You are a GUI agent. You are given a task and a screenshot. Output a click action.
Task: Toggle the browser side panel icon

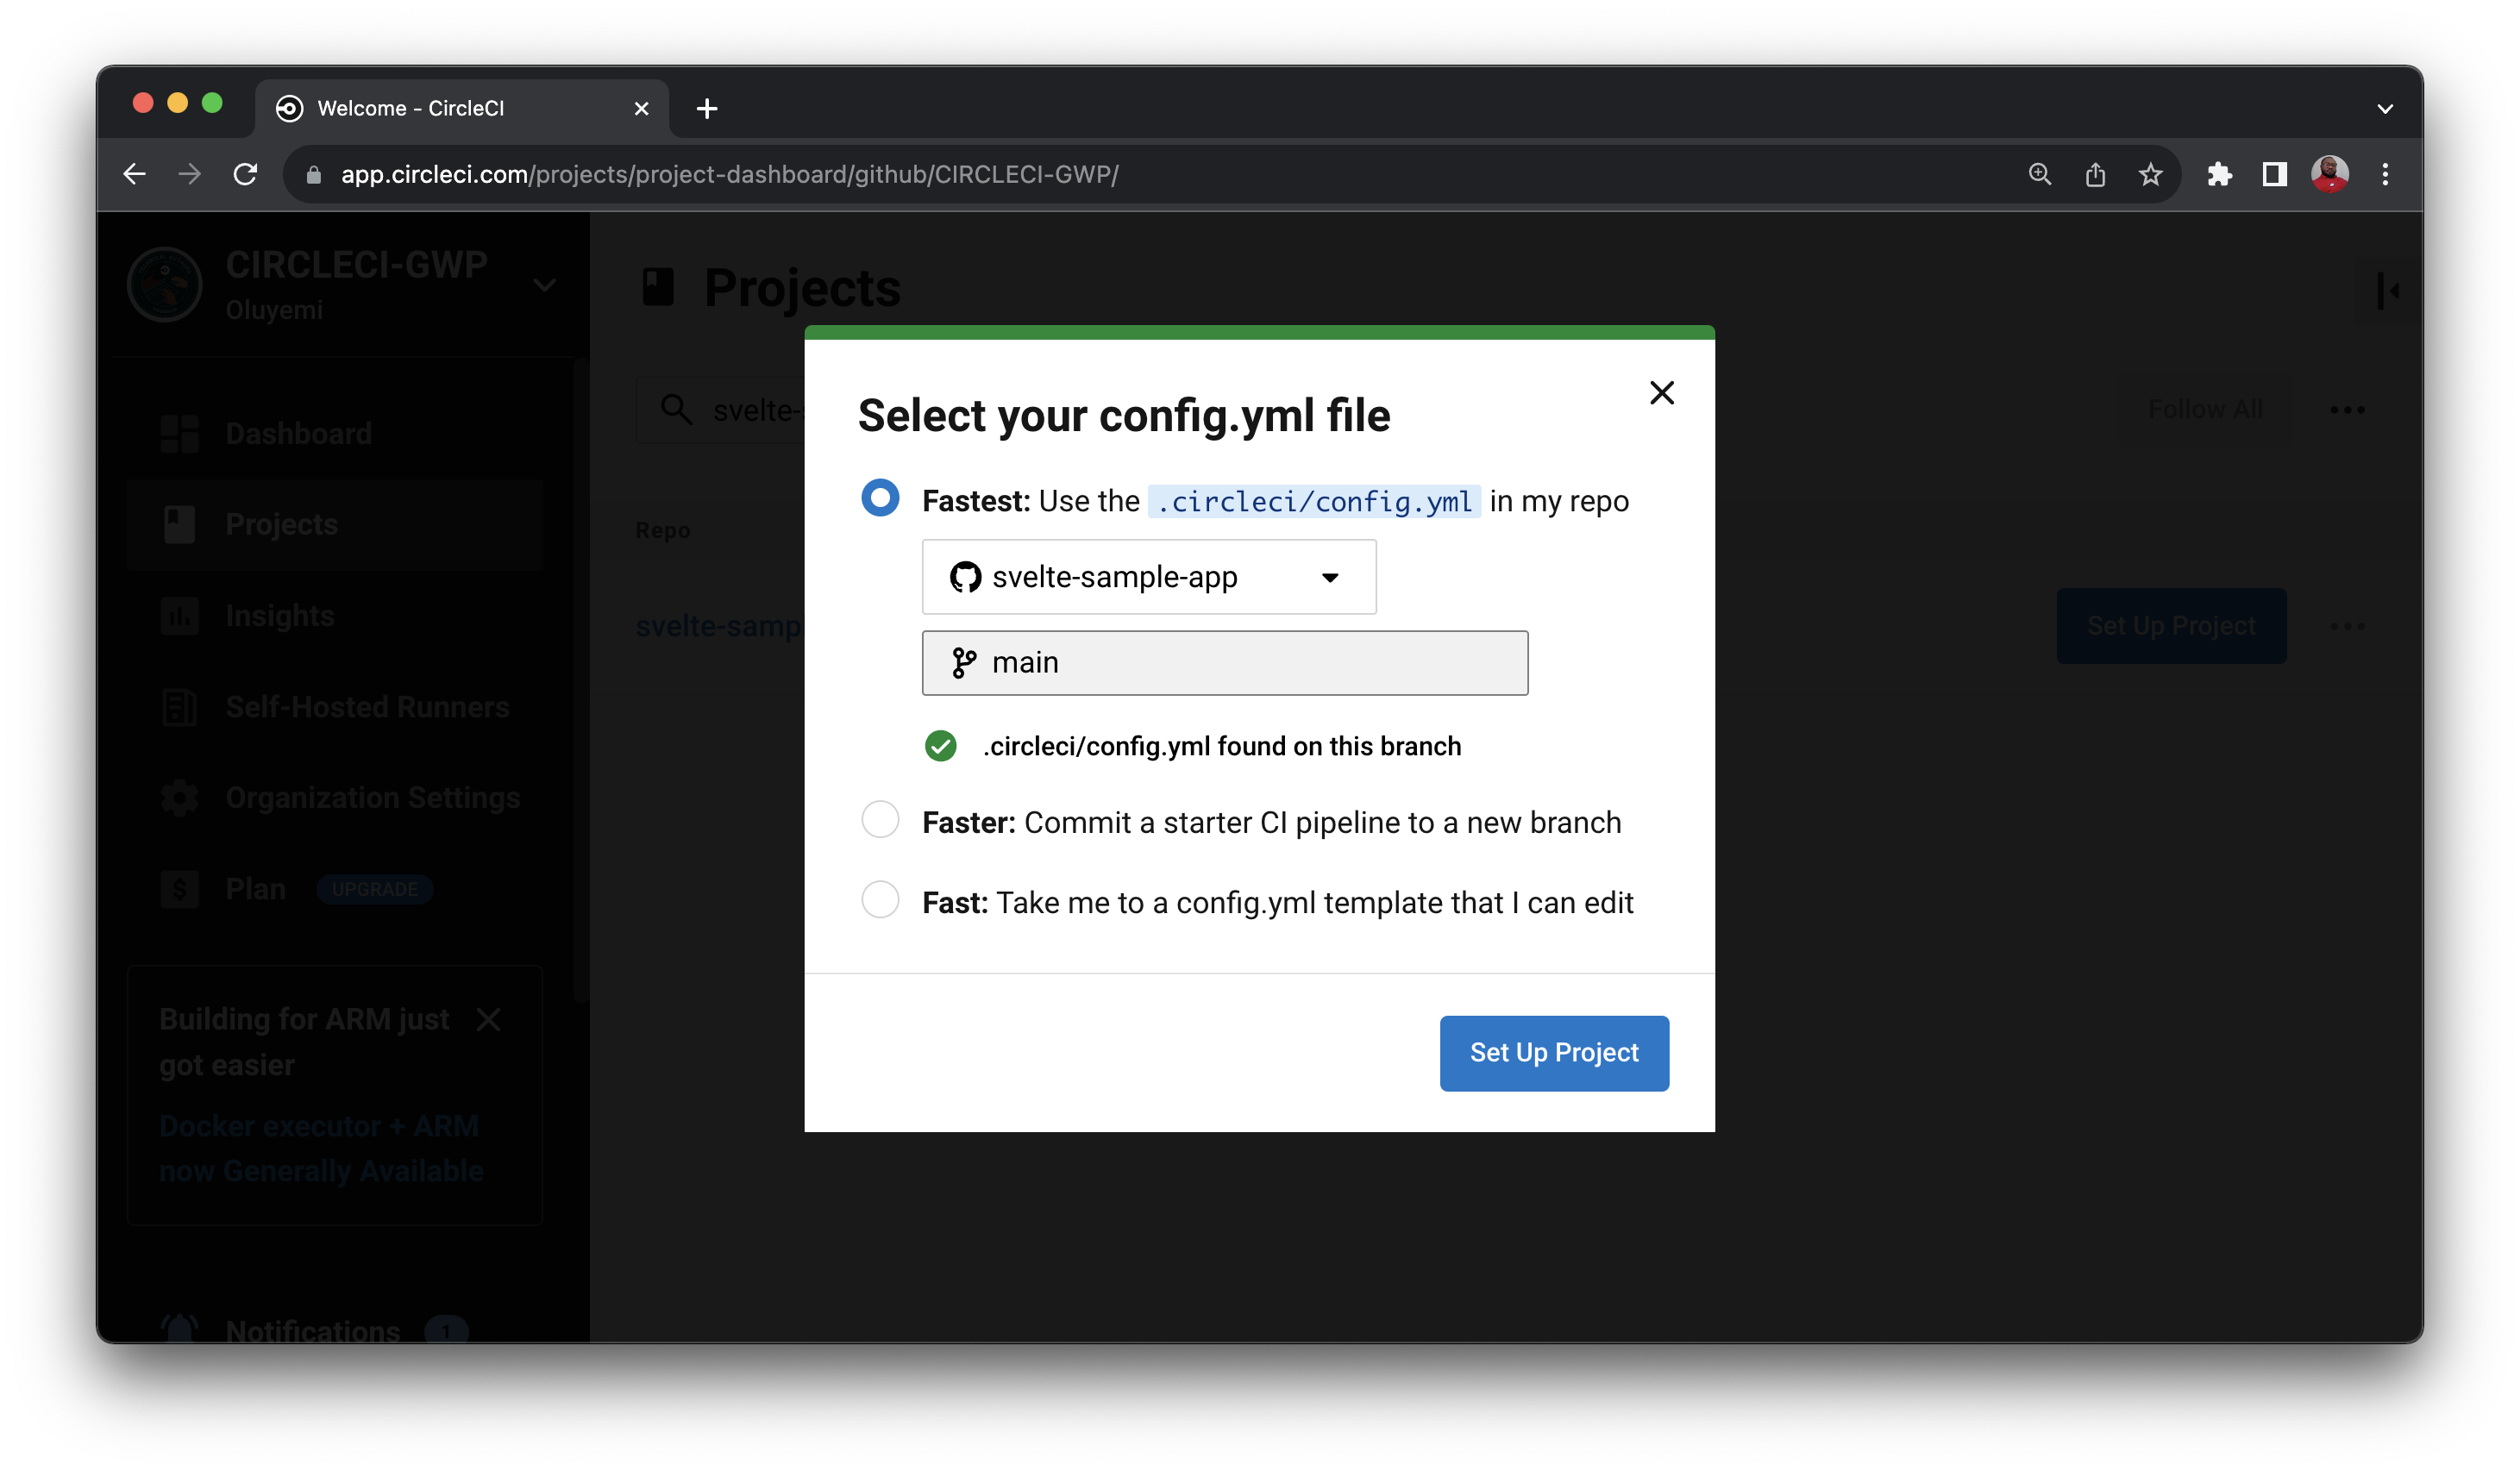pyautogui.click(x=2274, y=175)
